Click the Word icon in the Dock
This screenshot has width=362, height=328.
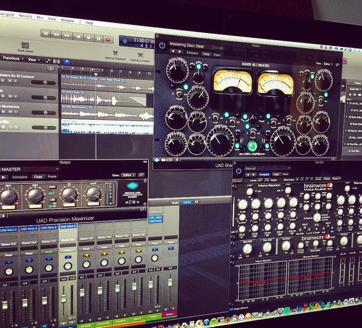click(x=299, y=309)
